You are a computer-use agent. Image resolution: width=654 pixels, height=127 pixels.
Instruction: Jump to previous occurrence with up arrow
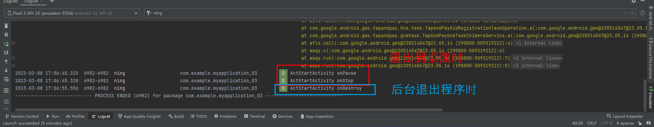pyautogui.click(x=6, y=61)
